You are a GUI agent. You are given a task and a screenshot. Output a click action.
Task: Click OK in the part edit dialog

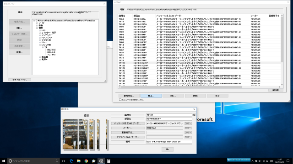point(168,149)
